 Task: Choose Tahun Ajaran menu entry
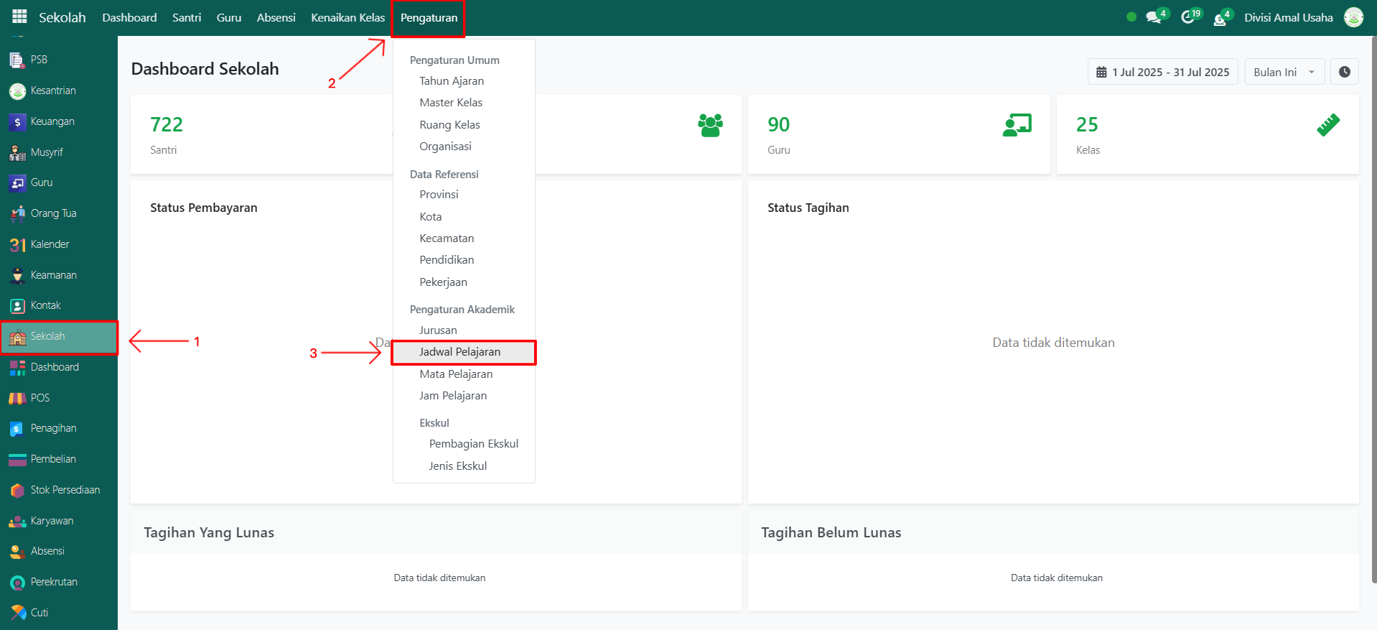click(x=452, y=81)
